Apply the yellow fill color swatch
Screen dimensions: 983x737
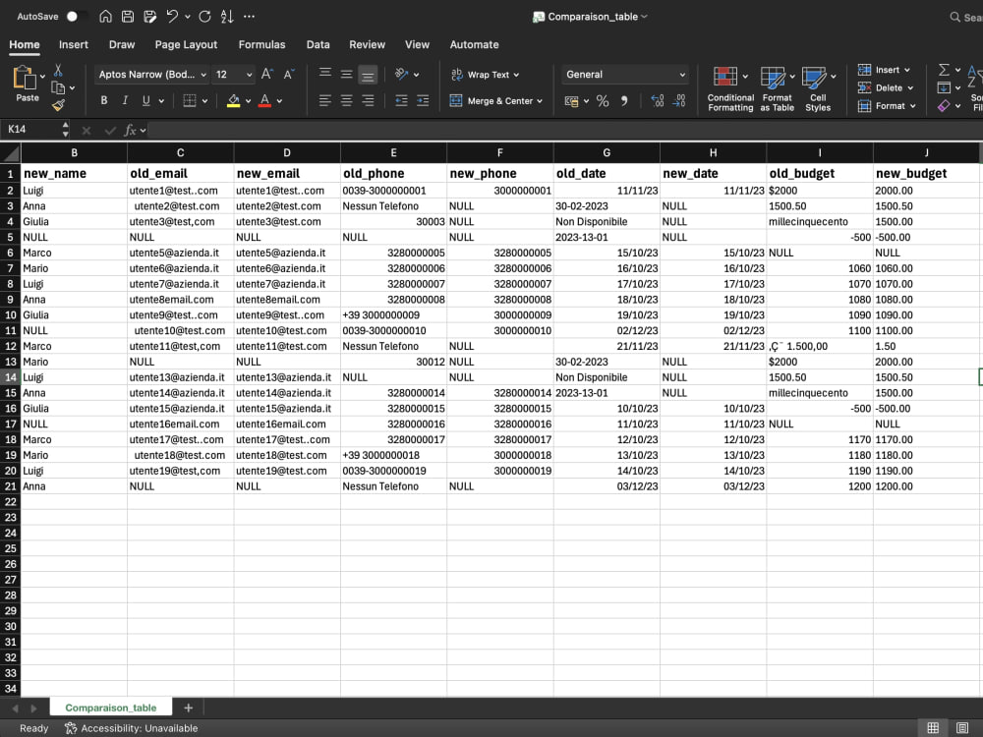coord(233,100)
